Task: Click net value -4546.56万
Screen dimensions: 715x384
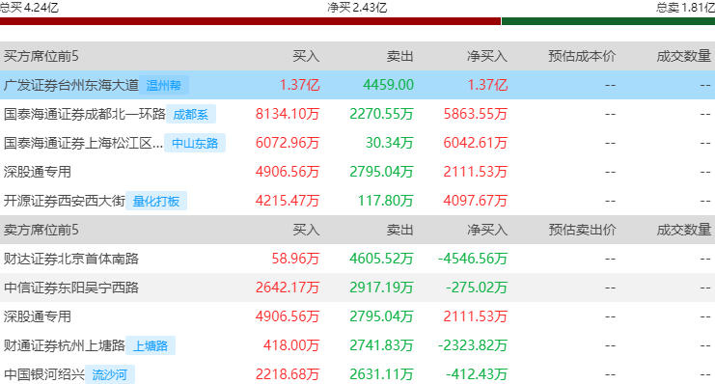Action: tap(473, 259)
